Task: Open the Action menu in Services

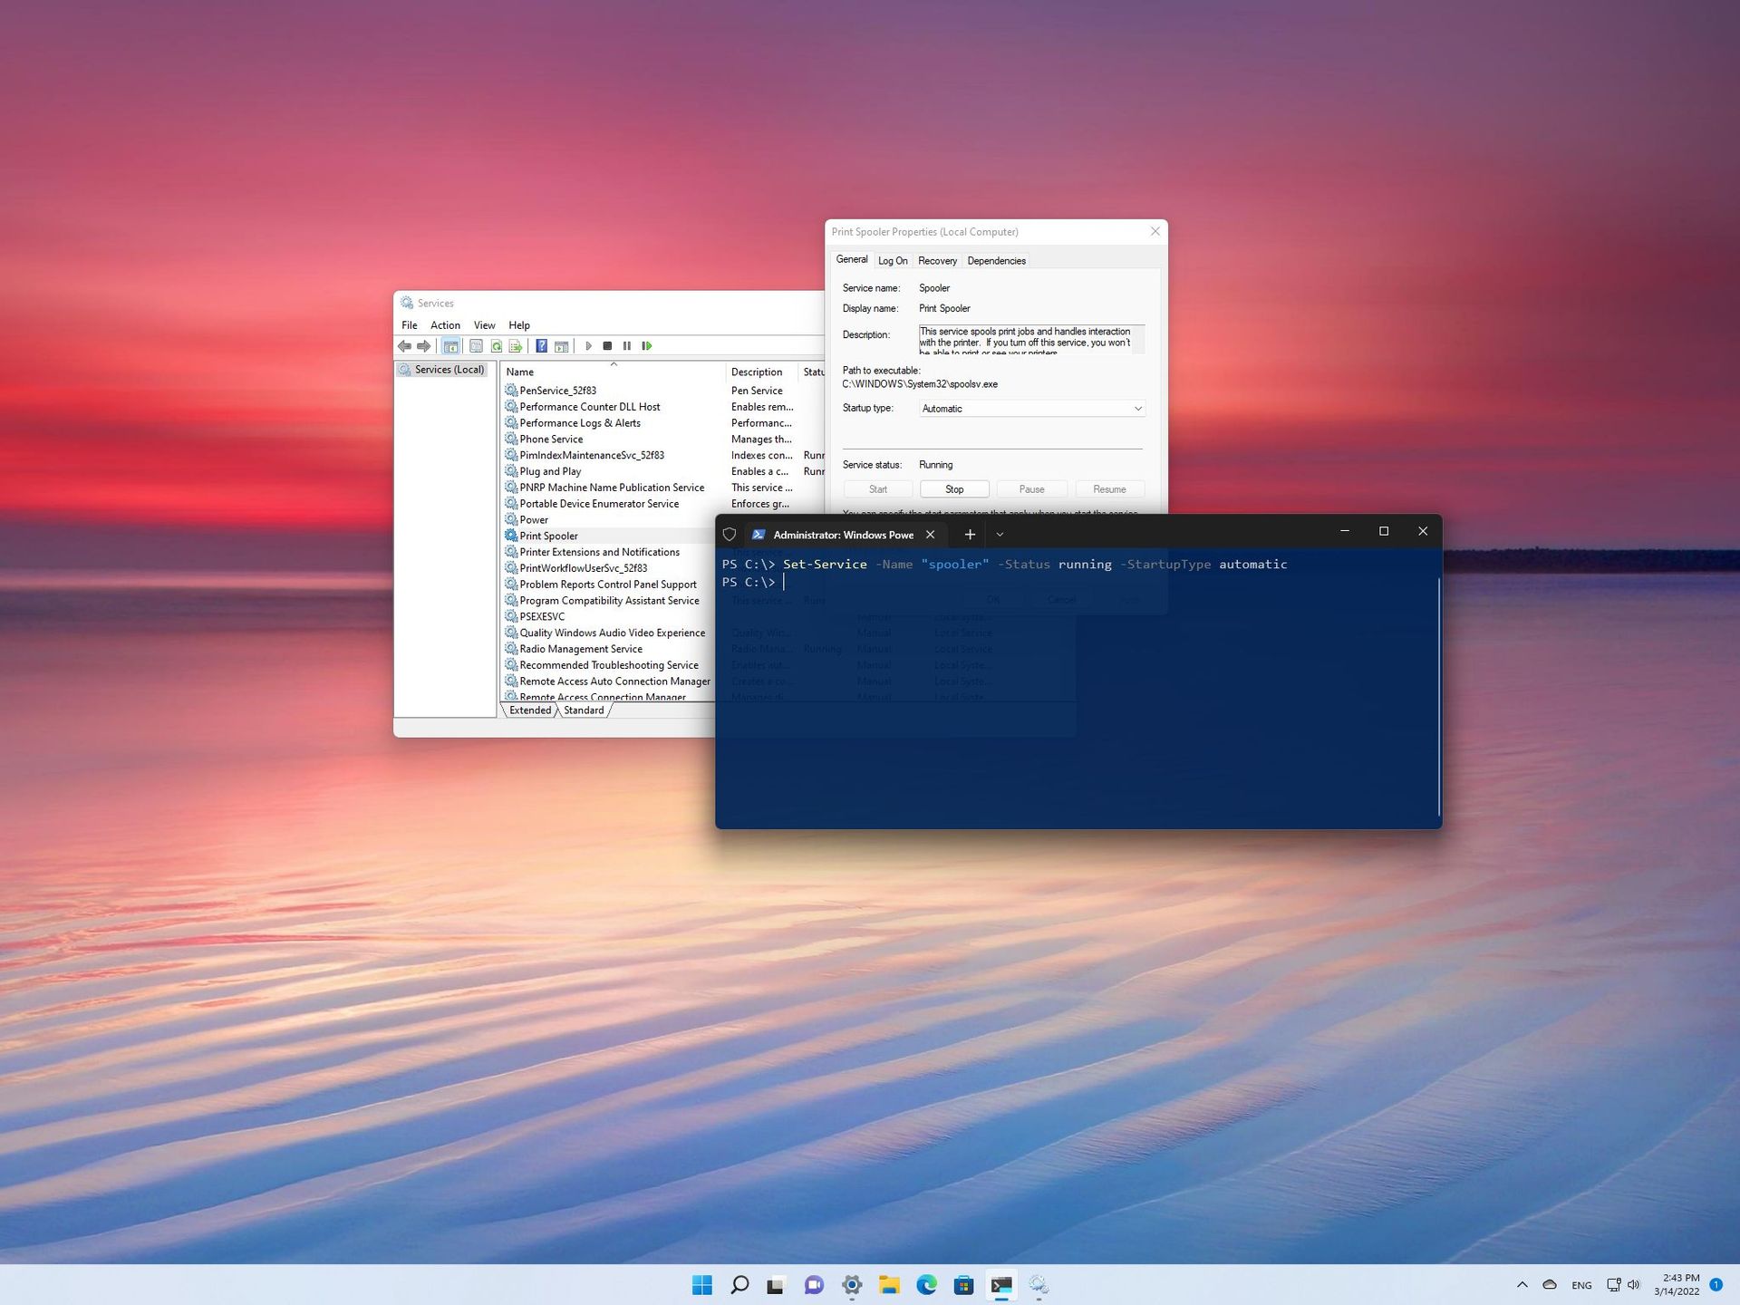Action: click(445, 324)
